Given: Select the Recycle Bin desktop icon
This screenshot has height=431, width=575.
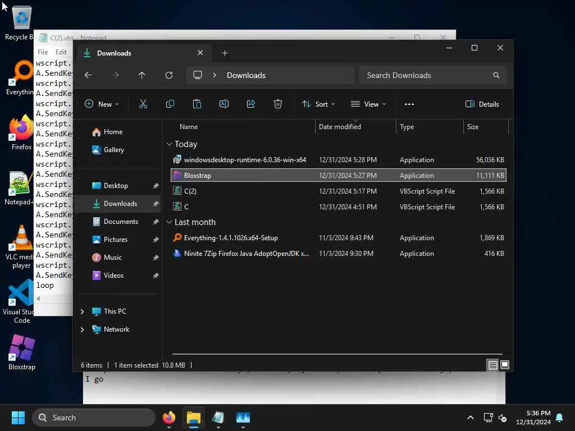Looking at the screenshot, I should pos(21,23).
